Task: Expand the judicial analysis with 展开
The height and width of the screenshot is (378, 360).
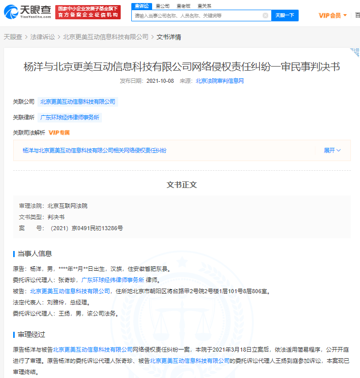Action: point(332,150)
